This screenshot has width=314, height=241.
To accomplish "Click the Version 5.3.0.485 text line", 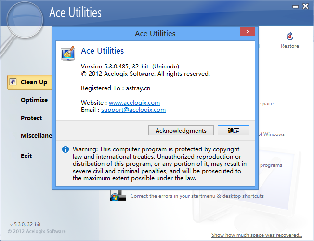I will [130, 67].
